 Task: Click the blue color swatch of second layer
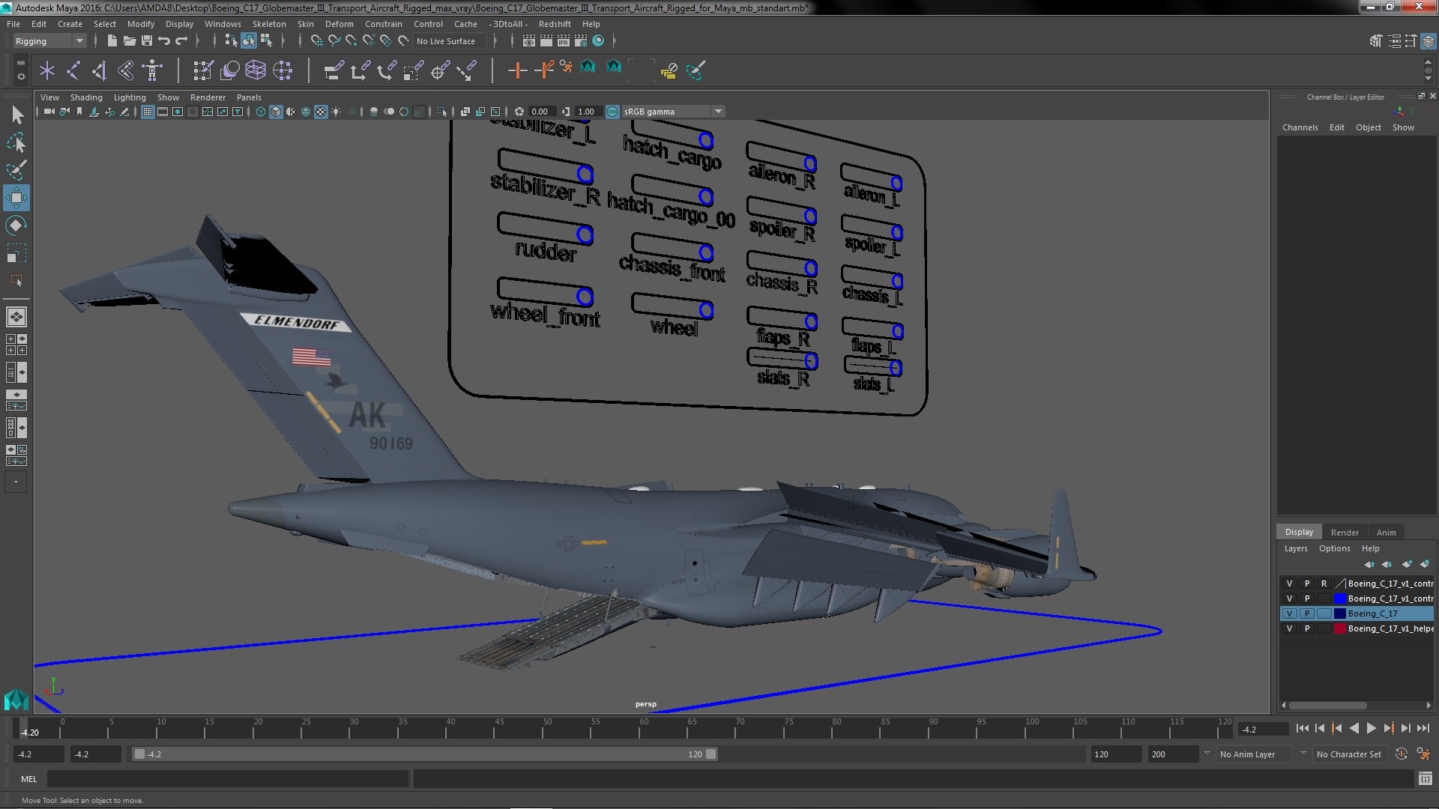pyautogui.click(x=1339, y=599)
